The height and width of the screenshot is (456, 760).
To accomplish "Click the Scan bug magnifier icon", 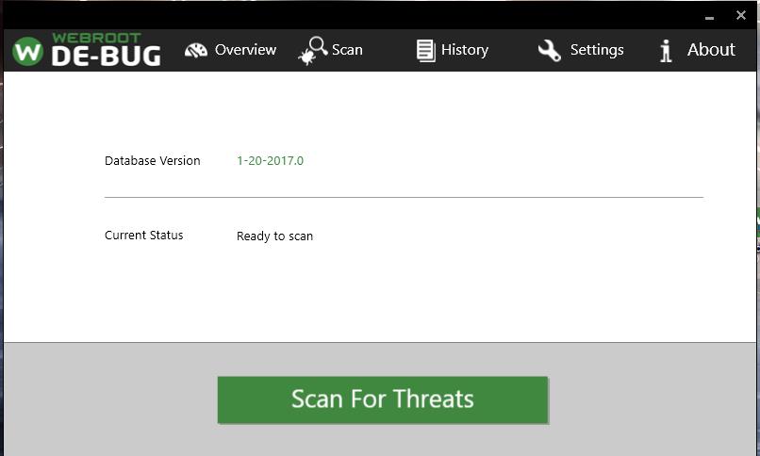I will point(313,50).
